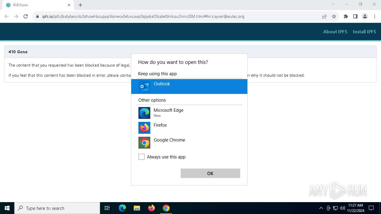Confirm with the OK button
The width and height of the screenshot is (381, 214).
coord(210,173)
